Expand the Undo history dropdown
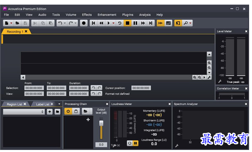Screen dimensions: 252x152 click(65, 23)
